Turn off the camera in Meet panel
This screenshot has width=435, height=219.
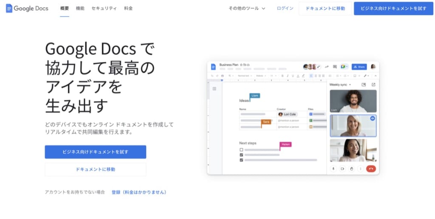coord(342,169)
